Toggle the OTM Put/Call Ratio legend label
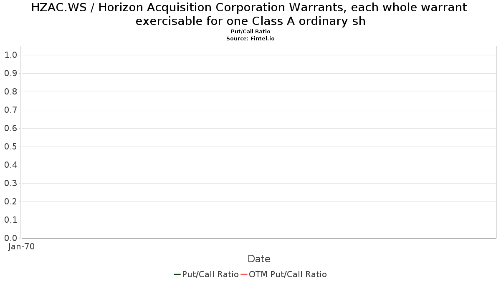 pos(288,274)
